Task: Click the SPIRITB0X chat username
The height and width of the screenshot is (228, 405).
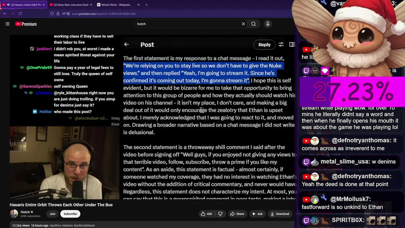Action: coord(348,220)
